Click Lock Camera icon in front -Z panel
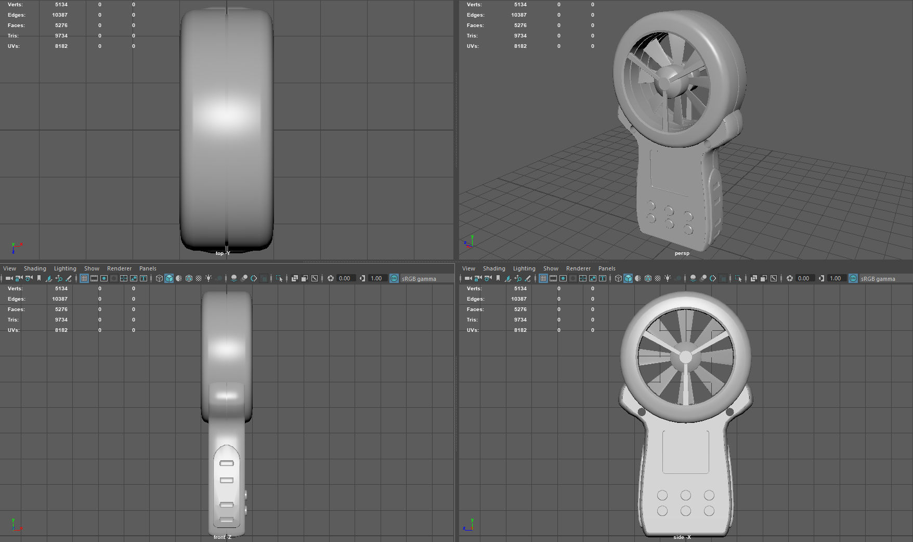 [x=19, y=278]
